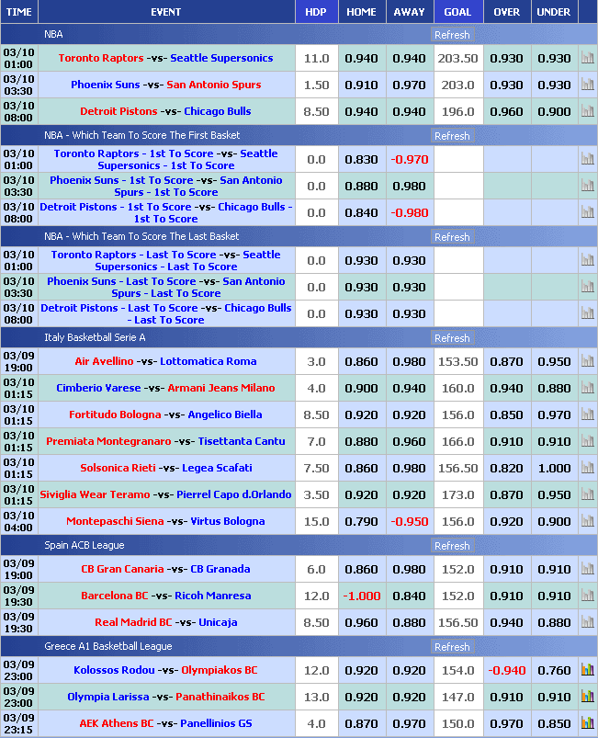This screenshot has height=738, width=598.
Task: Refresh Italy Basketball Serie A section
Action: coord(452,338)
